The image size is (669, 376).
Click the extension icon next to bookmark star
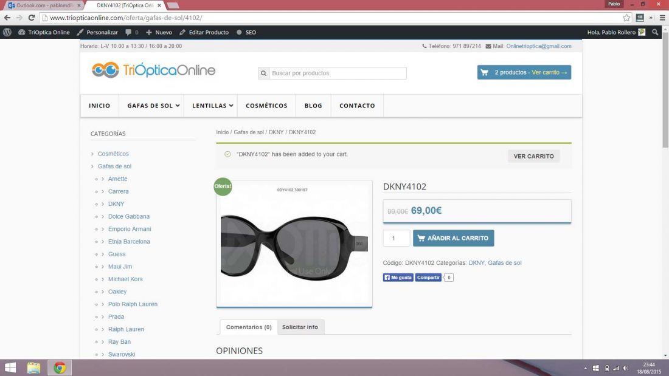[x=640, y=18]
